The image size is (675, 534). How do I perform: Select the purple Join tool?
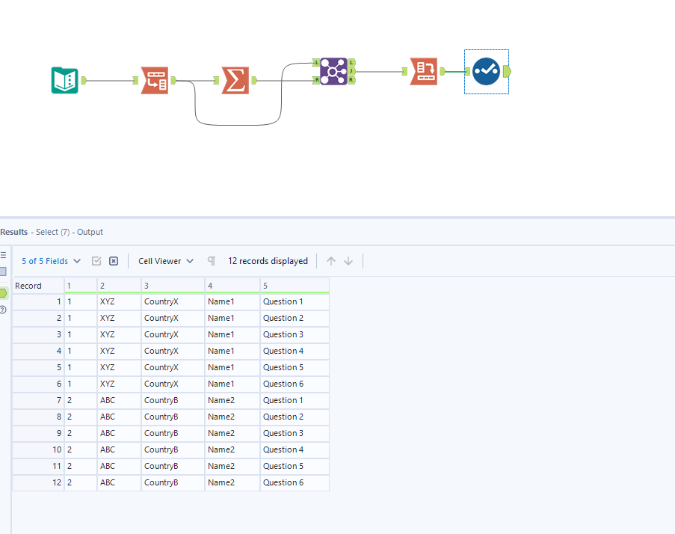tap(334, 71)
